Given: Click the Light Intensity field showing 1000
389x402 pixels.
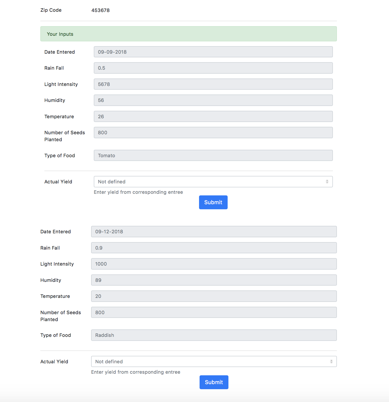Looking at the screenshot, I should click(214, 264).
